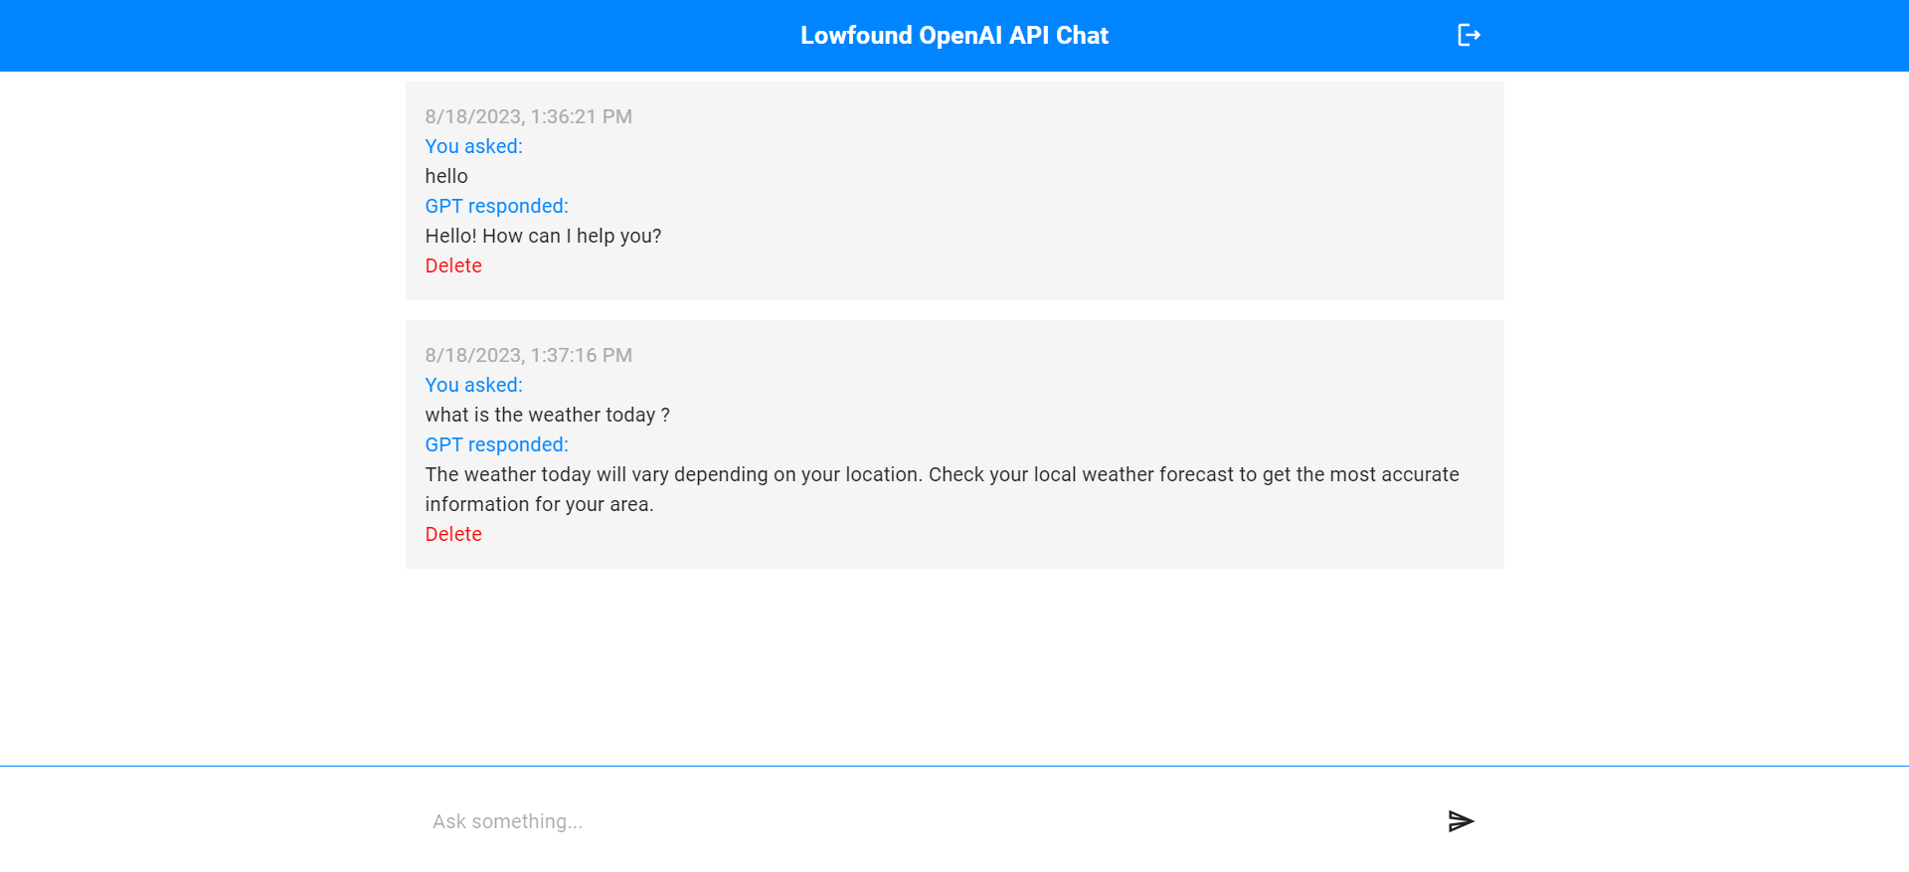Viewport: 1909px width, 872px height.
Task: Click Delete under the weather response
Action: tap(453, 534)
